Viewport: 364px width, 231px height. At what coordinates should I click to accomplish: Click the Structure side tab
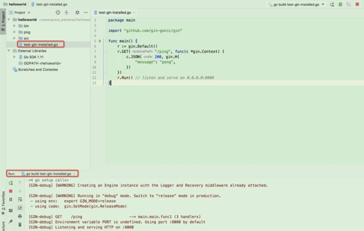pos(3,226)
